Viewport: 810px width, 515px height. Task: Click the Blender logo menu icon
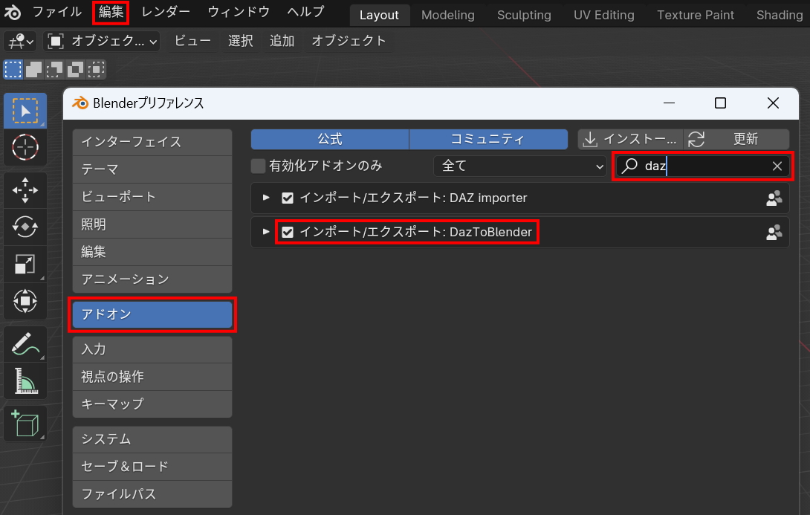coord(13,13)
